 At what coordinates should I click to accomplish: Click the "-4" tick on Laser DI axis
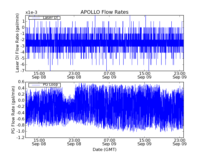click(x=22, y=52)
